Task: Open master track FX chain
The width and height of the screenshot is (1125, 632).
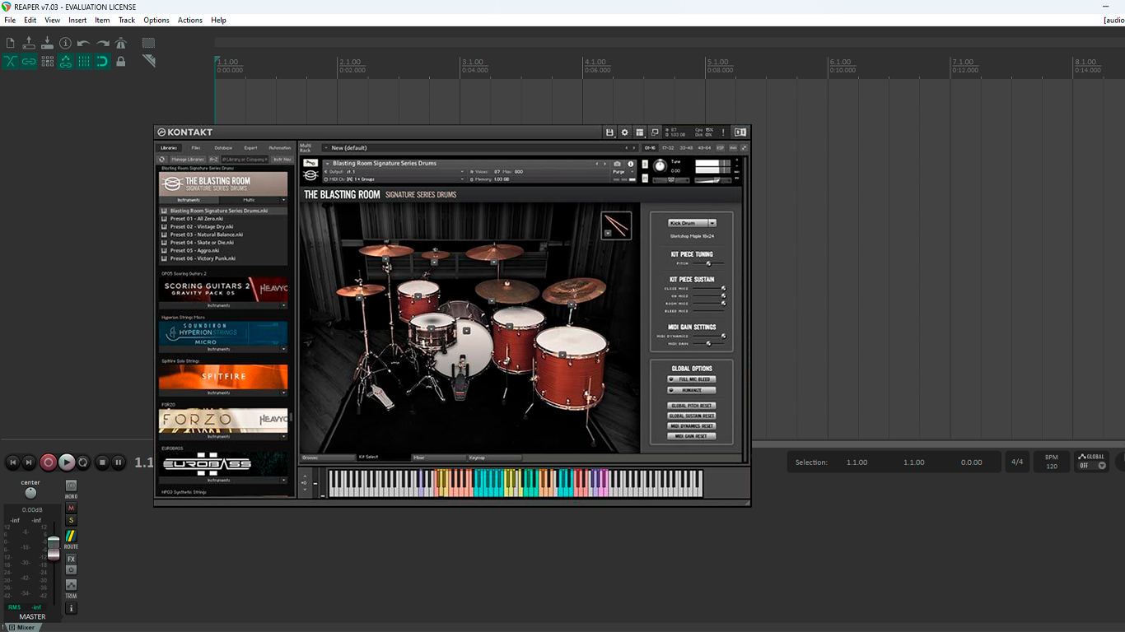Action: [x=71, y=559]
